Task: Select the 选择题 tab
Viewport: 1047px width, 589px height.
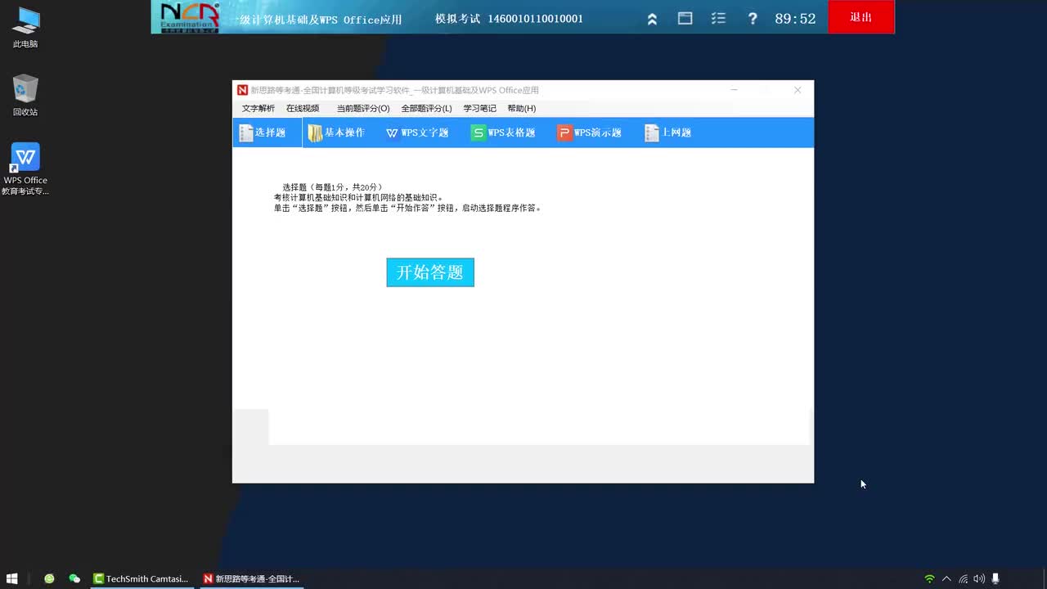Action: point(267,133)
